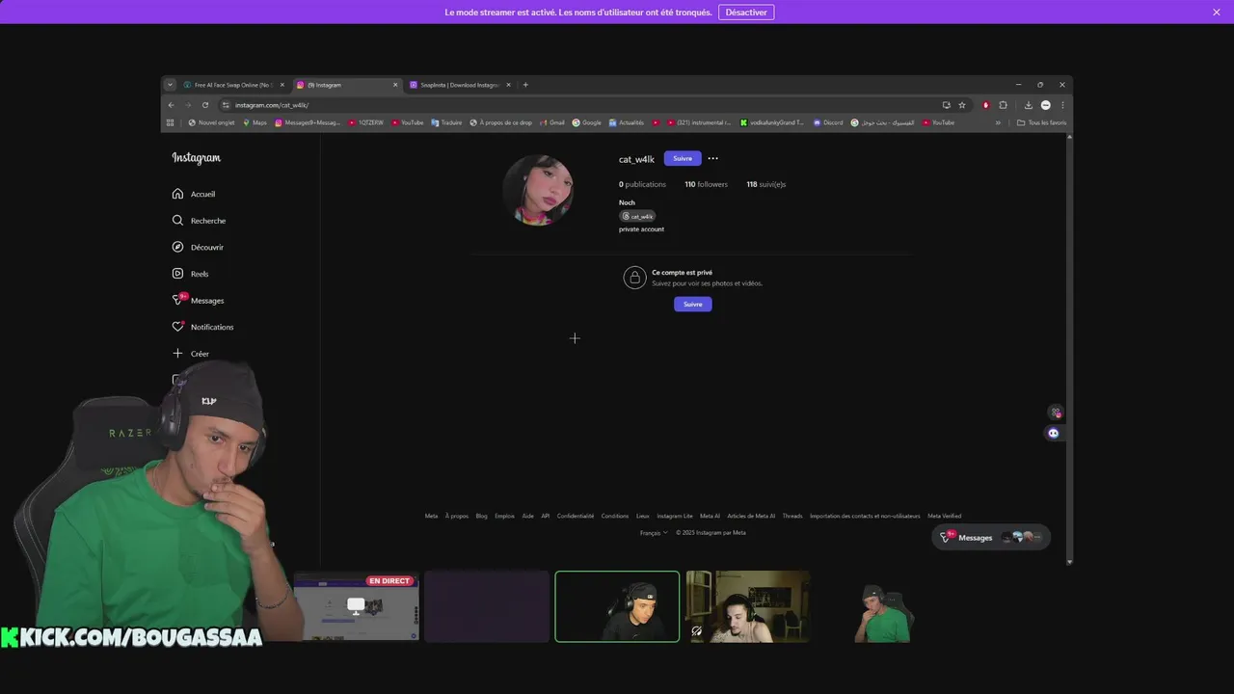The height and width of the screenshot is (694, 1234).
Task: Click Meta footer link
Action: (431, 516)
